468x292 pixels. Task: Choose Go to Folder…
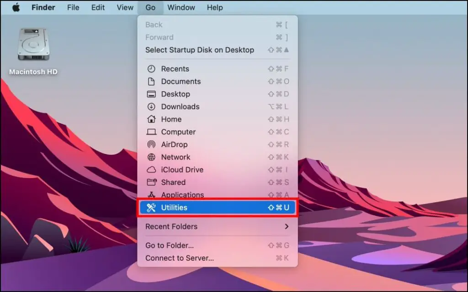click(x=217, y=246)
